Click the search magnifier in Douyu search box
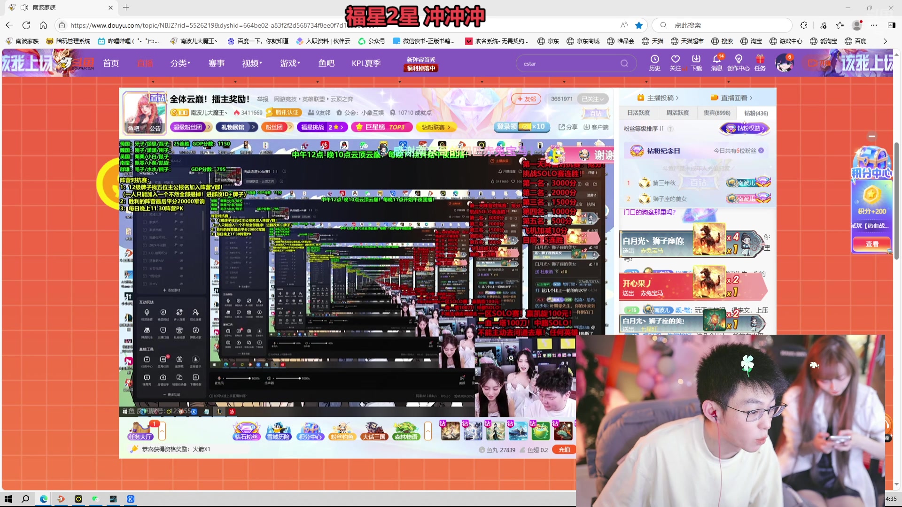 (624, 63)
